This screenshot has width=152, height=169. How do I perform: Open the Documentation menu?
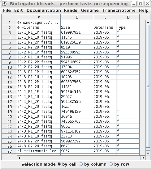(44, 11)
